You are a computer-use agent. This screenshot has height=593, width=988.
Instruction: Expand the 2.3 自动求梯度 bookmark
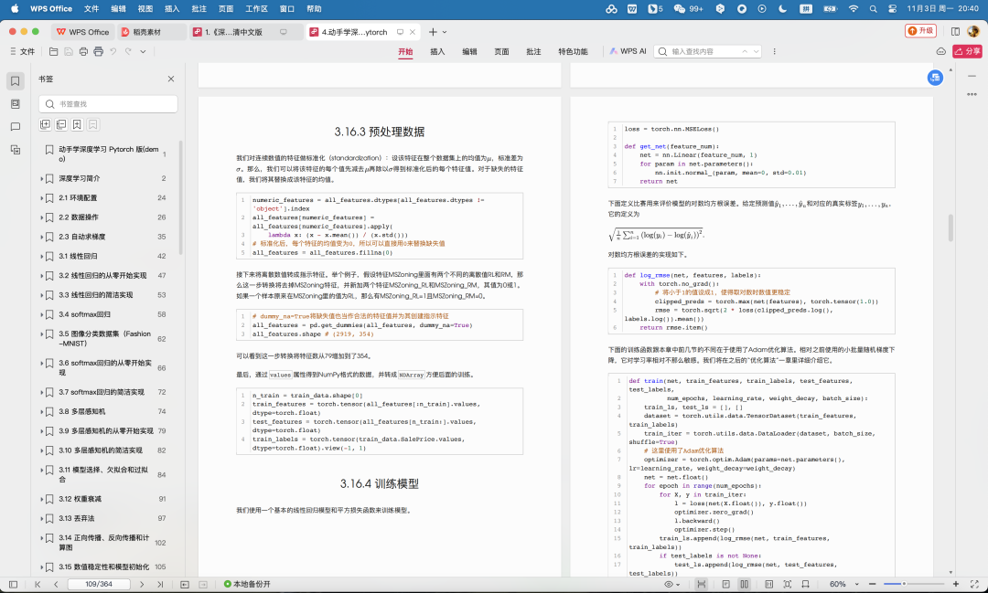pyautogui.click(x=41, y=238)
